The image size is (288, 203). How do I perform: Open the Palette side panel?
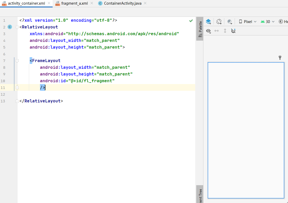[200, 29]
